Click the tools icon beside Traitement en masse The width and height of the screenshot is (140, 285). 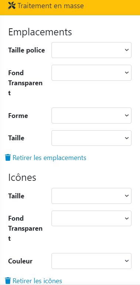pyautogui.click(x=12, y=6)
